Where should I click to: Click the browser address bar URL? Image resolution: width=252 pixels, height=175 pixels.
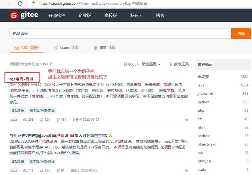pos(93,3)
